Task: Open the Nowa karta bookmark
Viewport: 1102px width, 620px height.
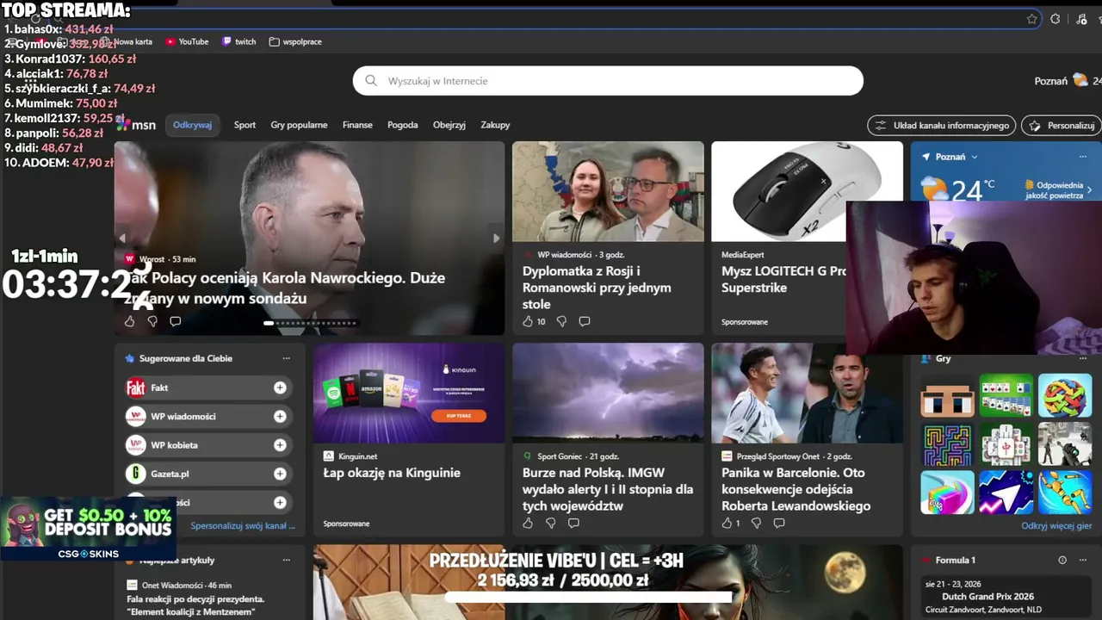Action: 127,41
